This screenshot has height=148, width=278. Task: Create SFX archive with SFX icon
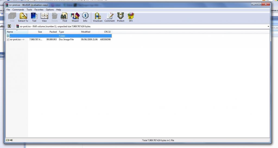(131, 17)
